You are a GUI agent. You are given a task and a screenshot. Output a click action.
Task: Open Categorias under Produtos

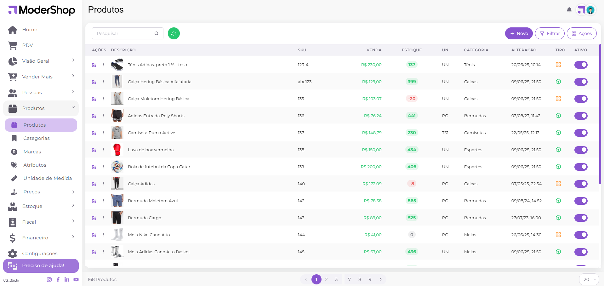[41, 138]
